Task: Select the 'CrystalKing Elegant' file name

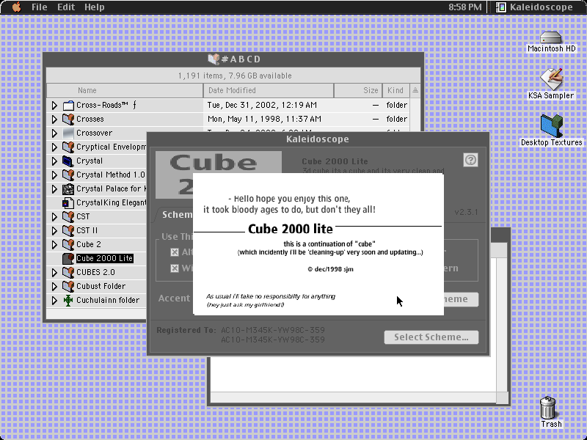Action: [x=111, y=203]
